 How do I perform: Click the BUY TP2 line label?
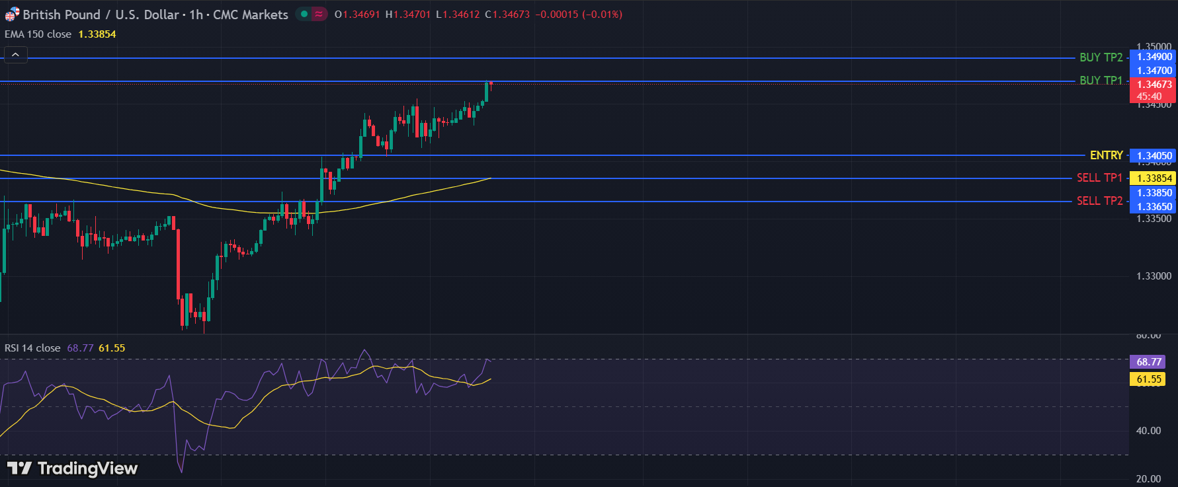click(x=1101, y=57)
